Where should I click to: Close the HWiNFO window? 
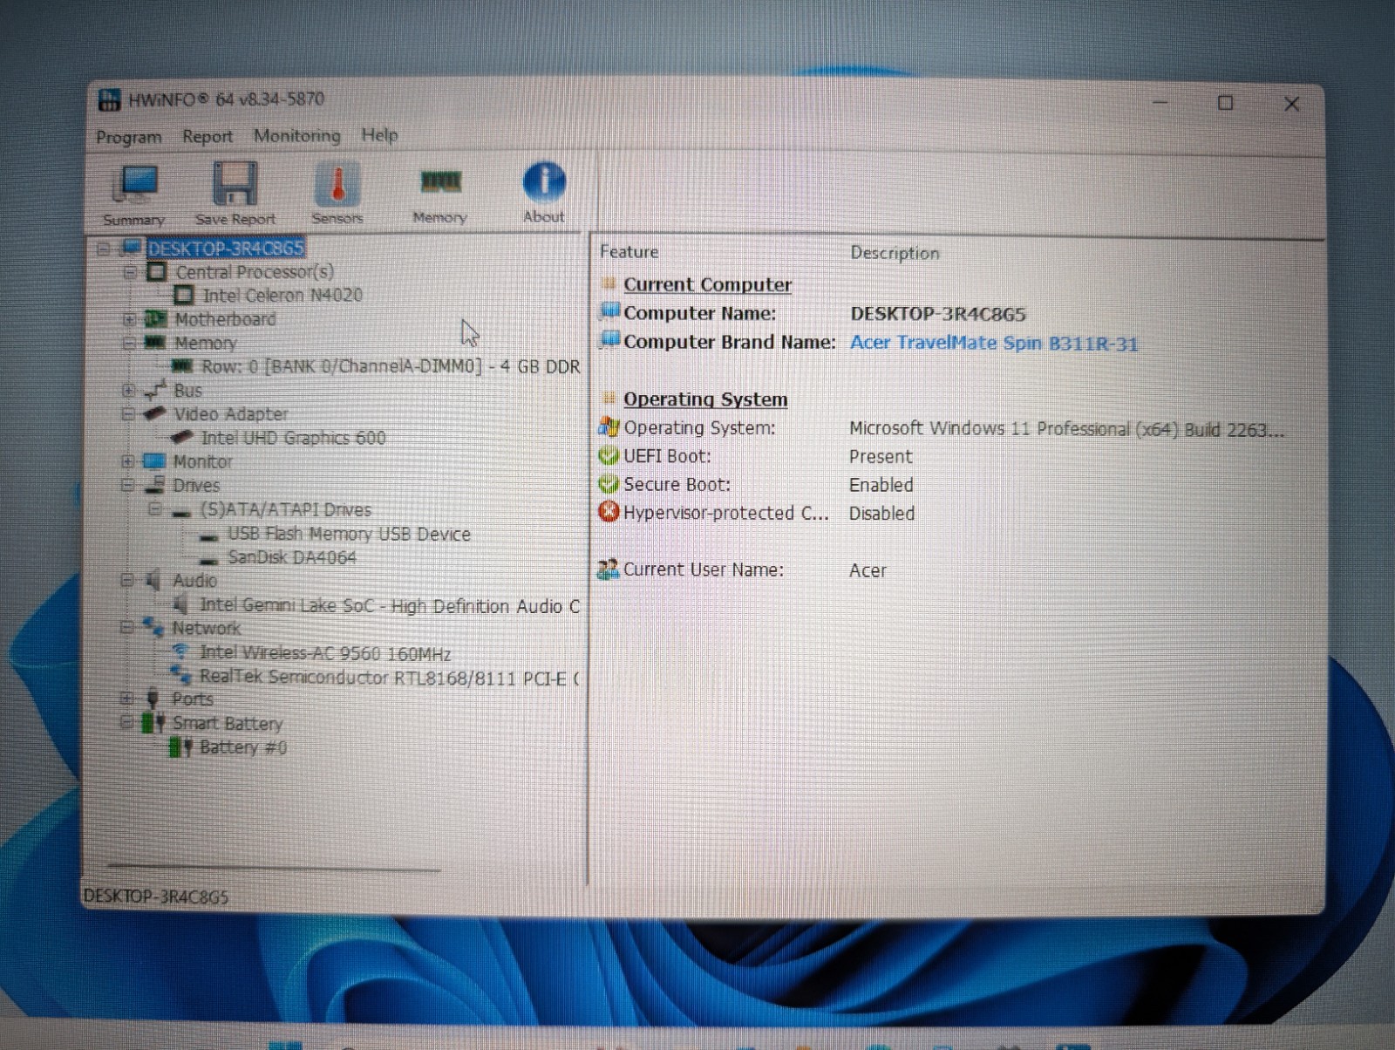pos(1292,105)
